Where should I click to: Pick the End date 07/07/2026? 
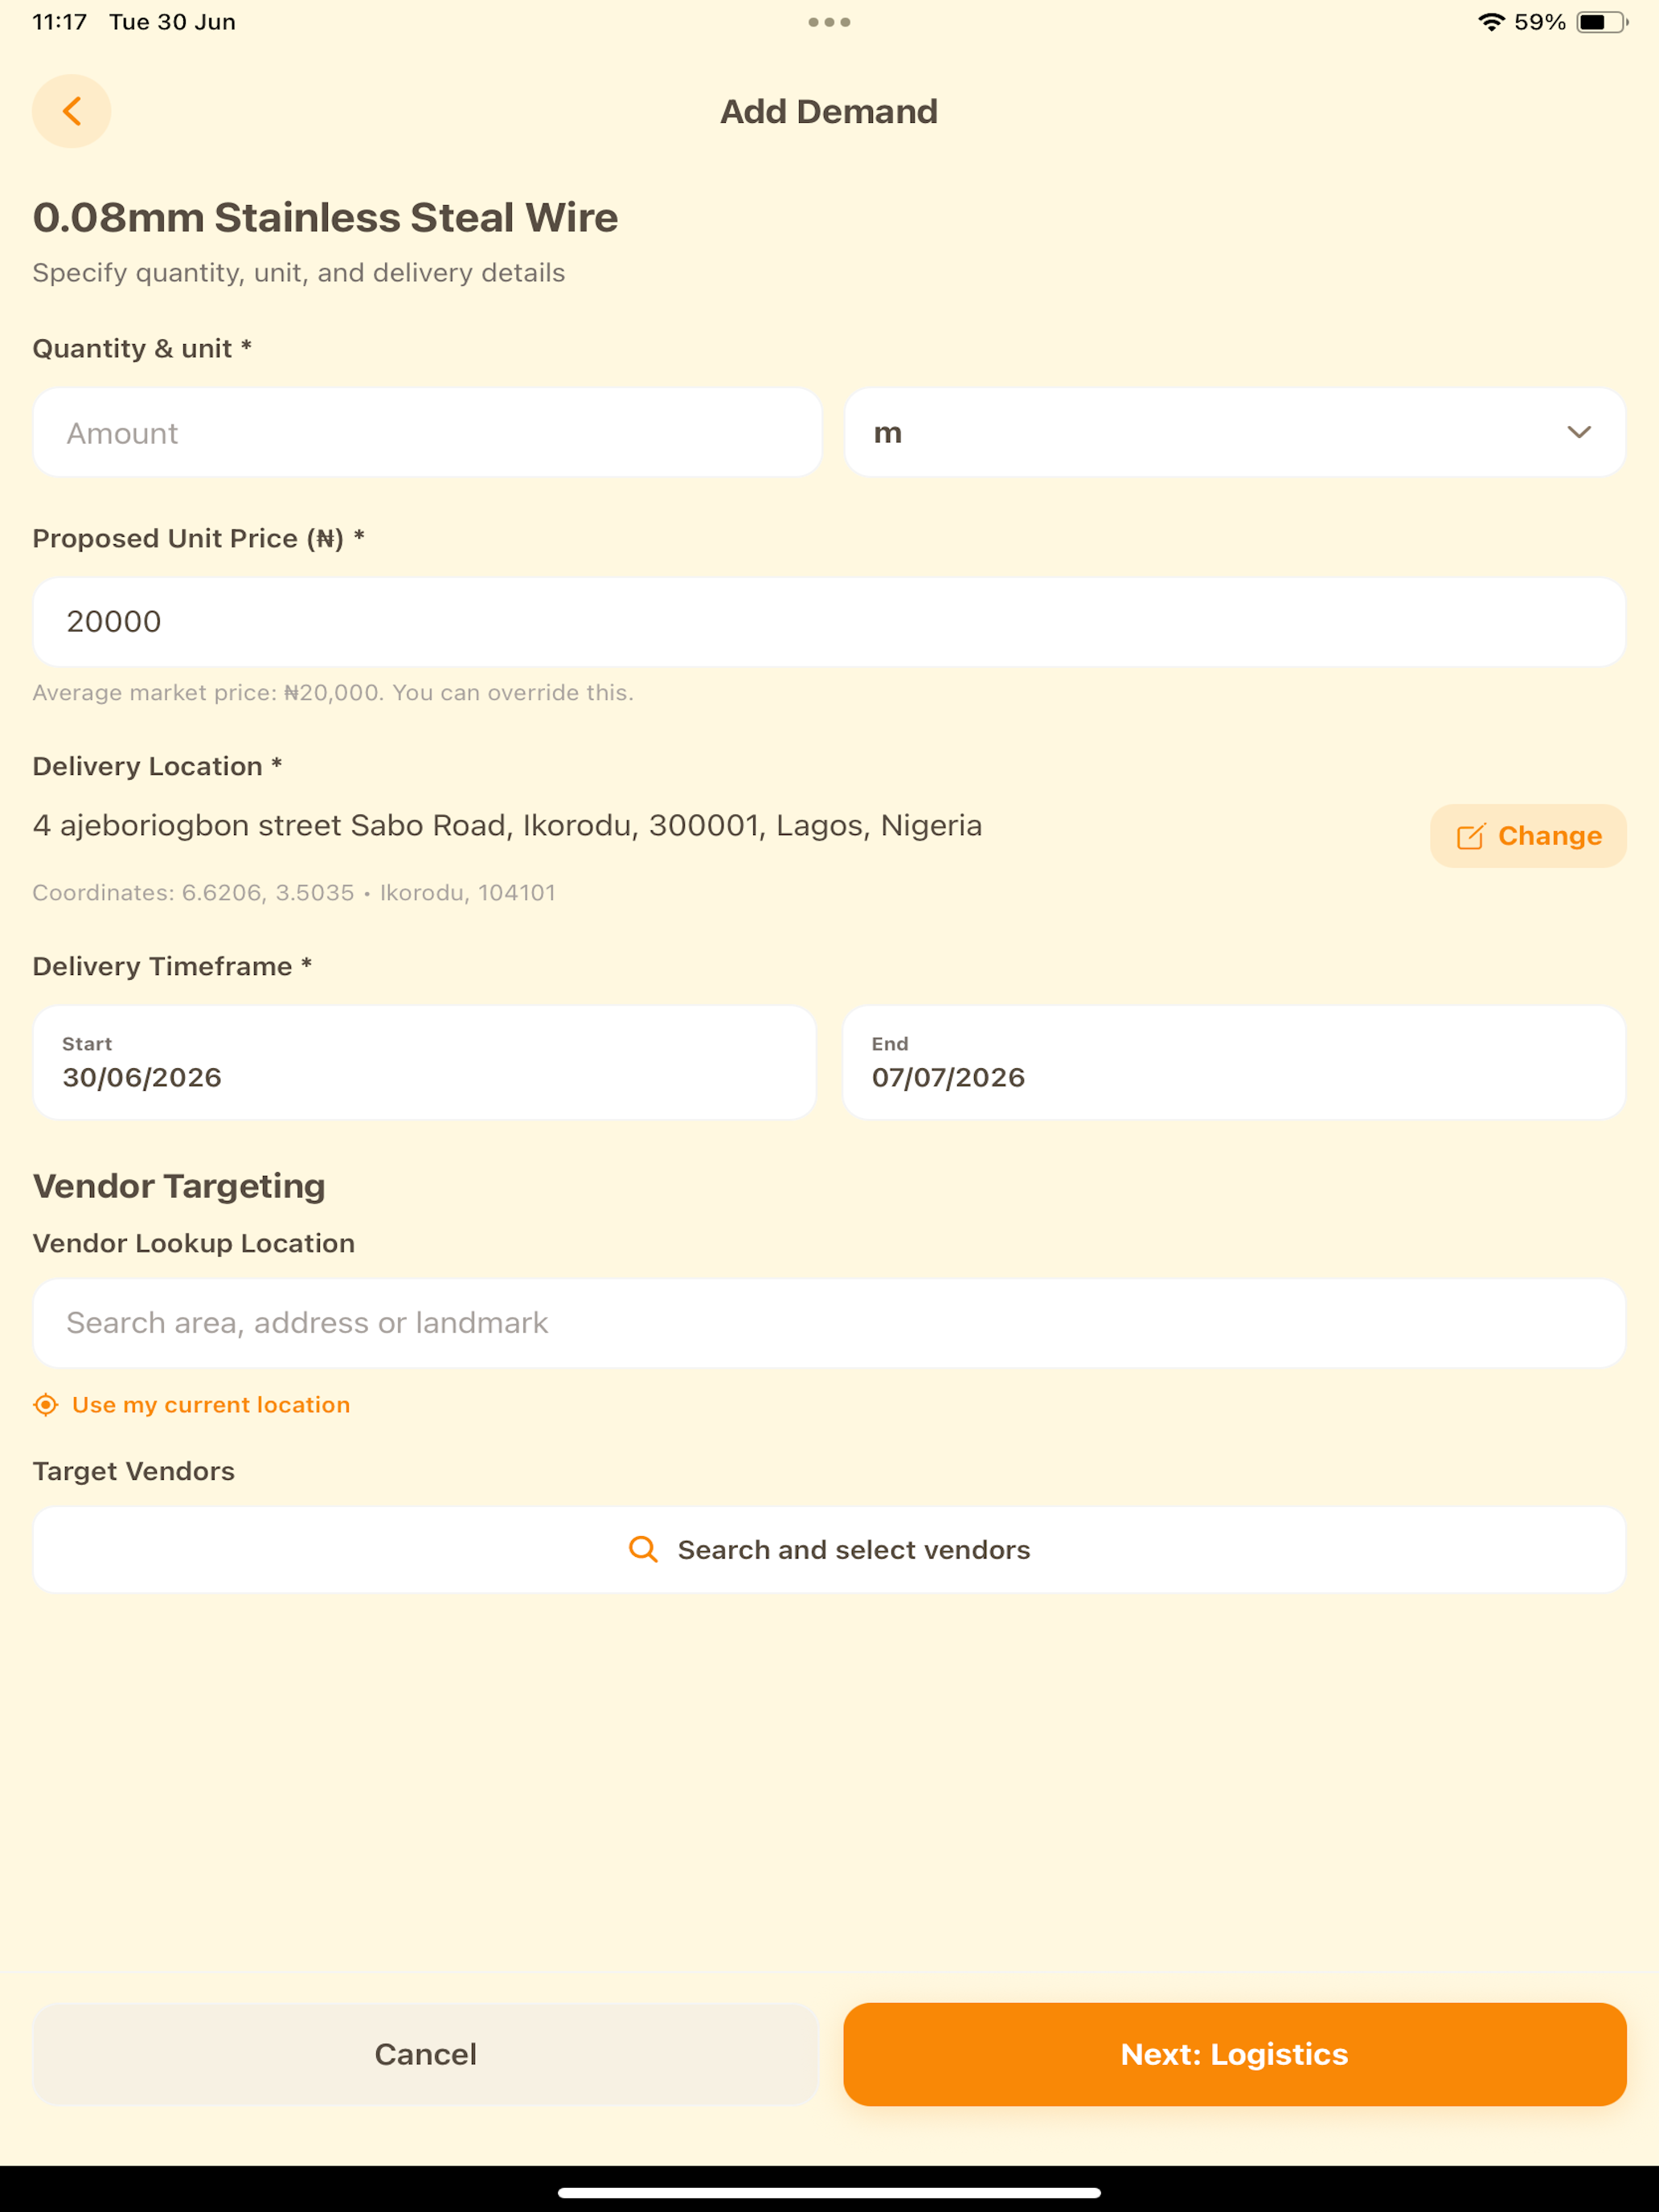tap(1234, 1062)
